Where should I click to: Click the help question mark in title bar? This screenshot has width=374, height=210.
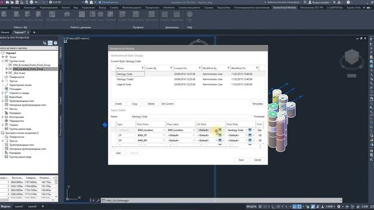pyautogui.click(x=348, y=2)
